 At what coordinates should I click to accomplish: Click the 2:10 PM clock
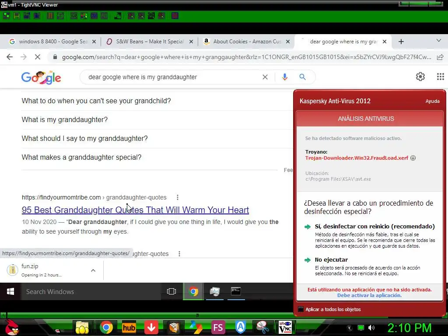(409, 328)
